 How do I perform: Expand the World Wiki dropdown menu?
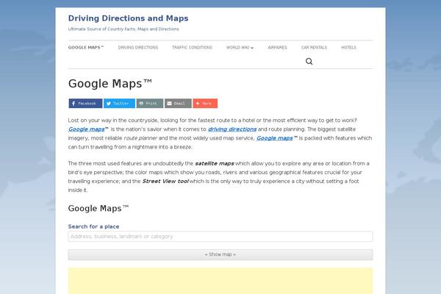[x=240, y=48]
